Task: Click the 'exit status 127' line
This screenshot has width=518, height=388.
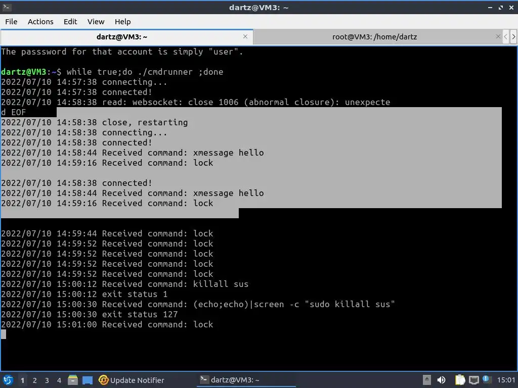Action: 89,314
